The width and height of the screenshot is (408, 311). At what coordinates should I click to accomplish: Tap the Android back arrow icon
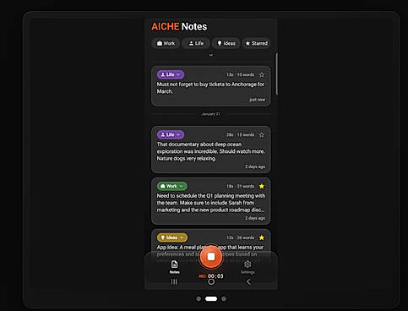click(x=248, y=281)
